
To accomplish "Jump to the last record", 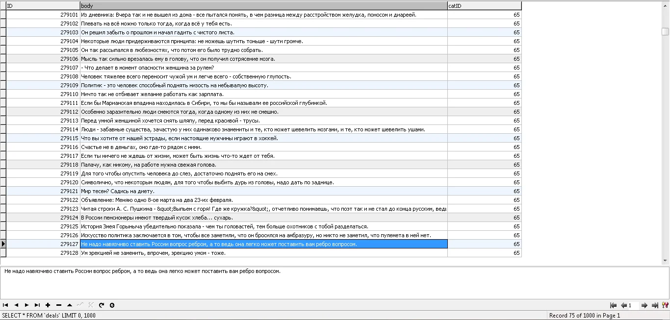I will [x=38, y=305].
